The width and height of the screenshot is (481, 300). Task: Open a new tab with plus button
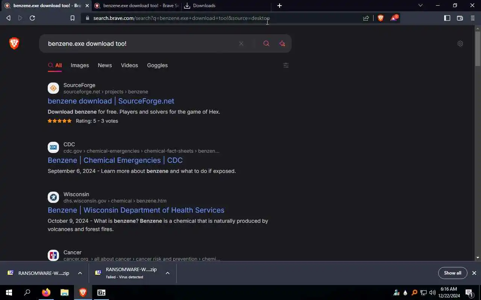coord(280,6)
